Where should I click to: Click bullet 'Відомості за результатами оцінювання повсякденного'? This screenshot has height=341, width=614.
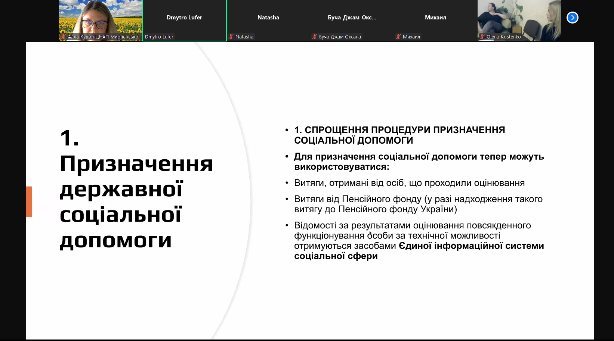[x=413, y=225]
